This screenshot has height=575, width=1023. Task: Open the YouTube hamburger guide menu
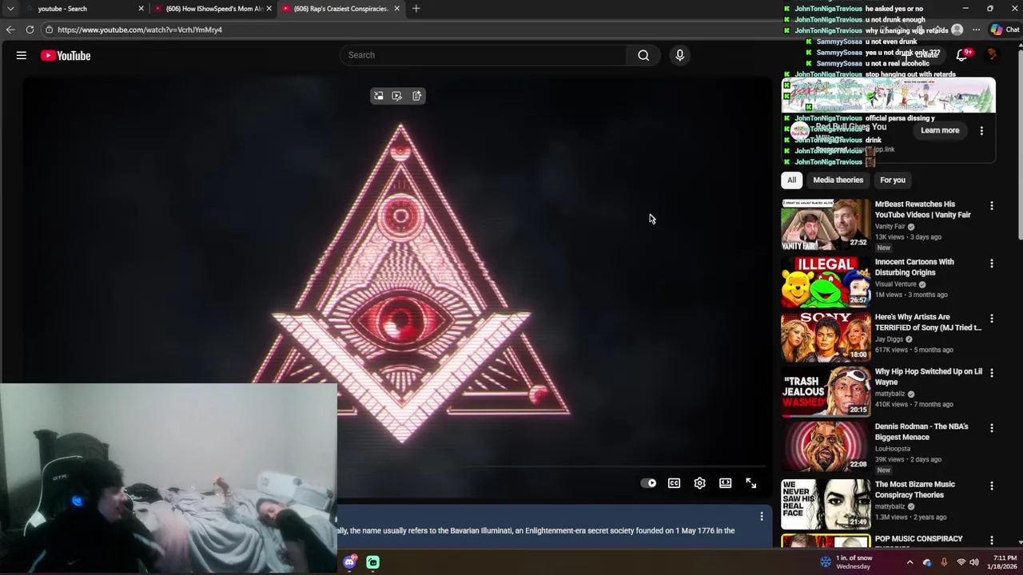pyautogui.click(x=22, y=55)
